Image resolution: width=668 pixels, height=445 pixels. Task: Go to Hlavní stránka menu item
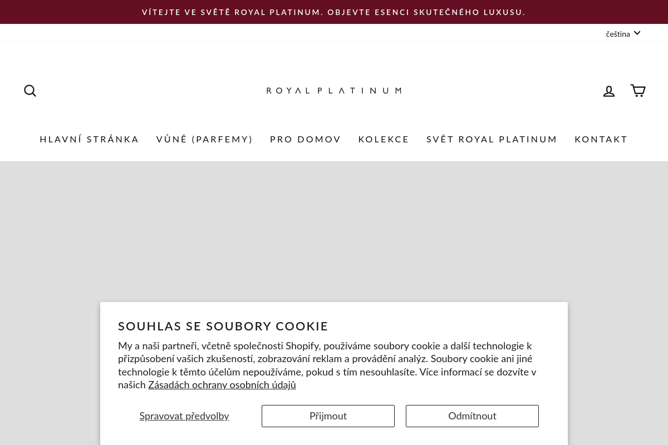(x=90, y=139)
